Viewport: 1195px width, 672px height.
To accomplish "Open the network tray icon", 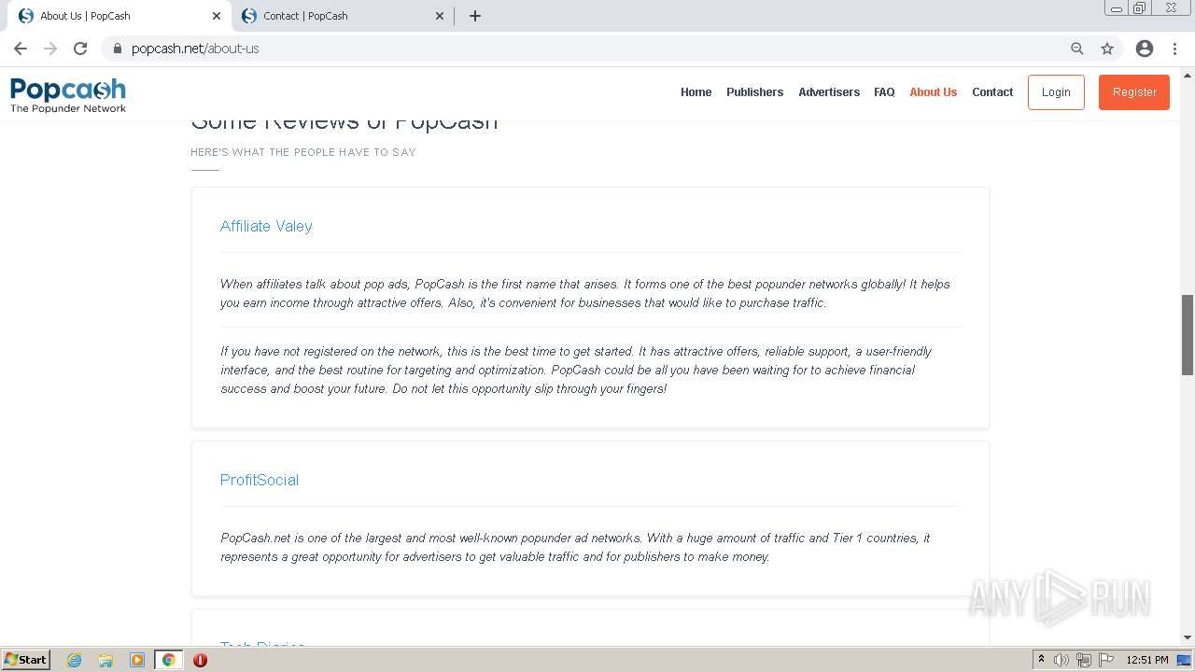I will tap(1084, 660).
